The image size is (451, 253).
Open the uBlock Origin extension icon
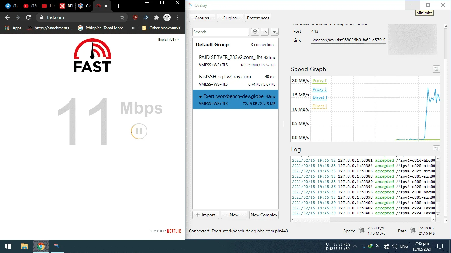pyautogui.click(x=135, y=17)
